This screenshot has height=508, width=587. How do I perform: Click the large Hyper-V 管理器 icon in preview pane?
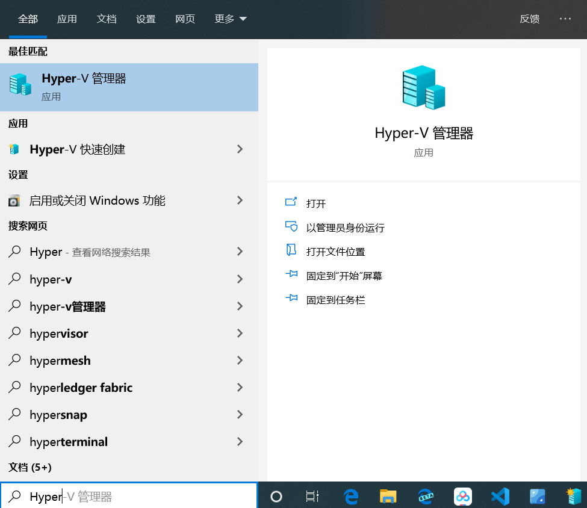click(x=424, y=87)
